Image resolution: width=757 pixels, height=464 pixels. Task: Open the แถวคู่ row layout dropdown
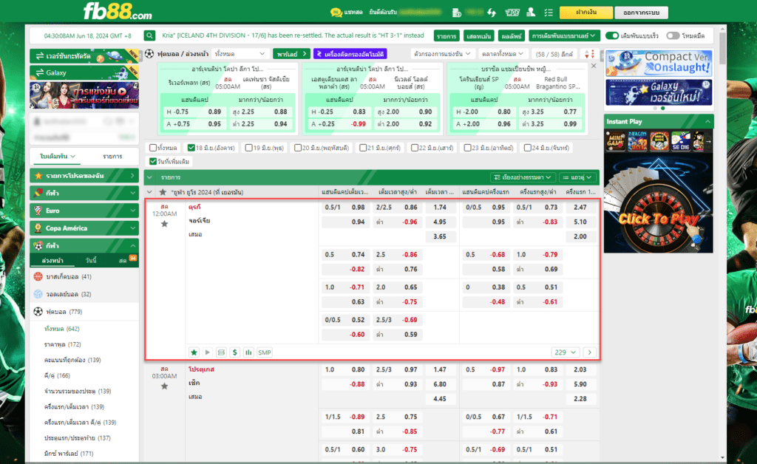click(x=577, y=177)
